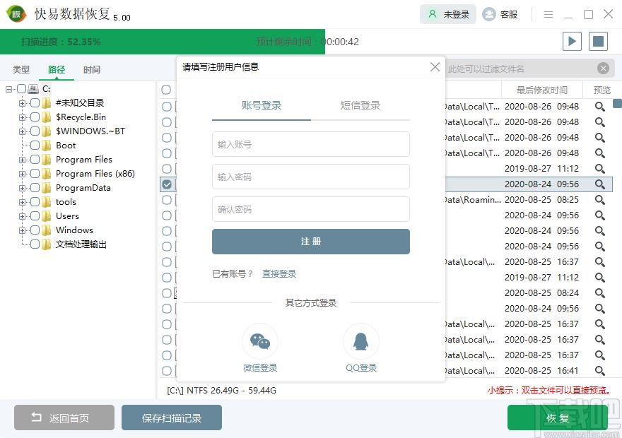Image resolution: width=622 pixels, height=438 pixels.
Task: Select the 账号登录 tab
Action: (x=262, y=105)
